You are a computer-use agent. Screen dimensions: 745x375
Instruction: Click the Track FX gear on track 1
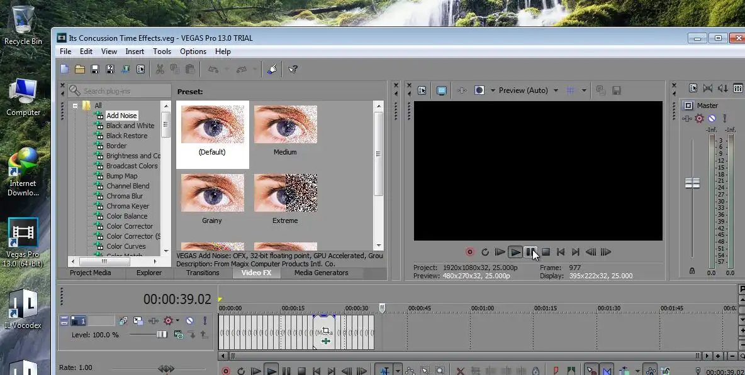tap(168, 321)
